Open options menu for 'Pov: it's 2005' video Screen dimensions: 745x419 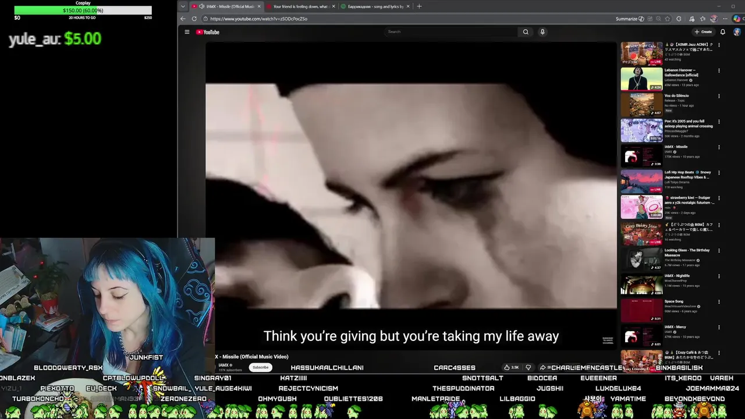point(719,122)
